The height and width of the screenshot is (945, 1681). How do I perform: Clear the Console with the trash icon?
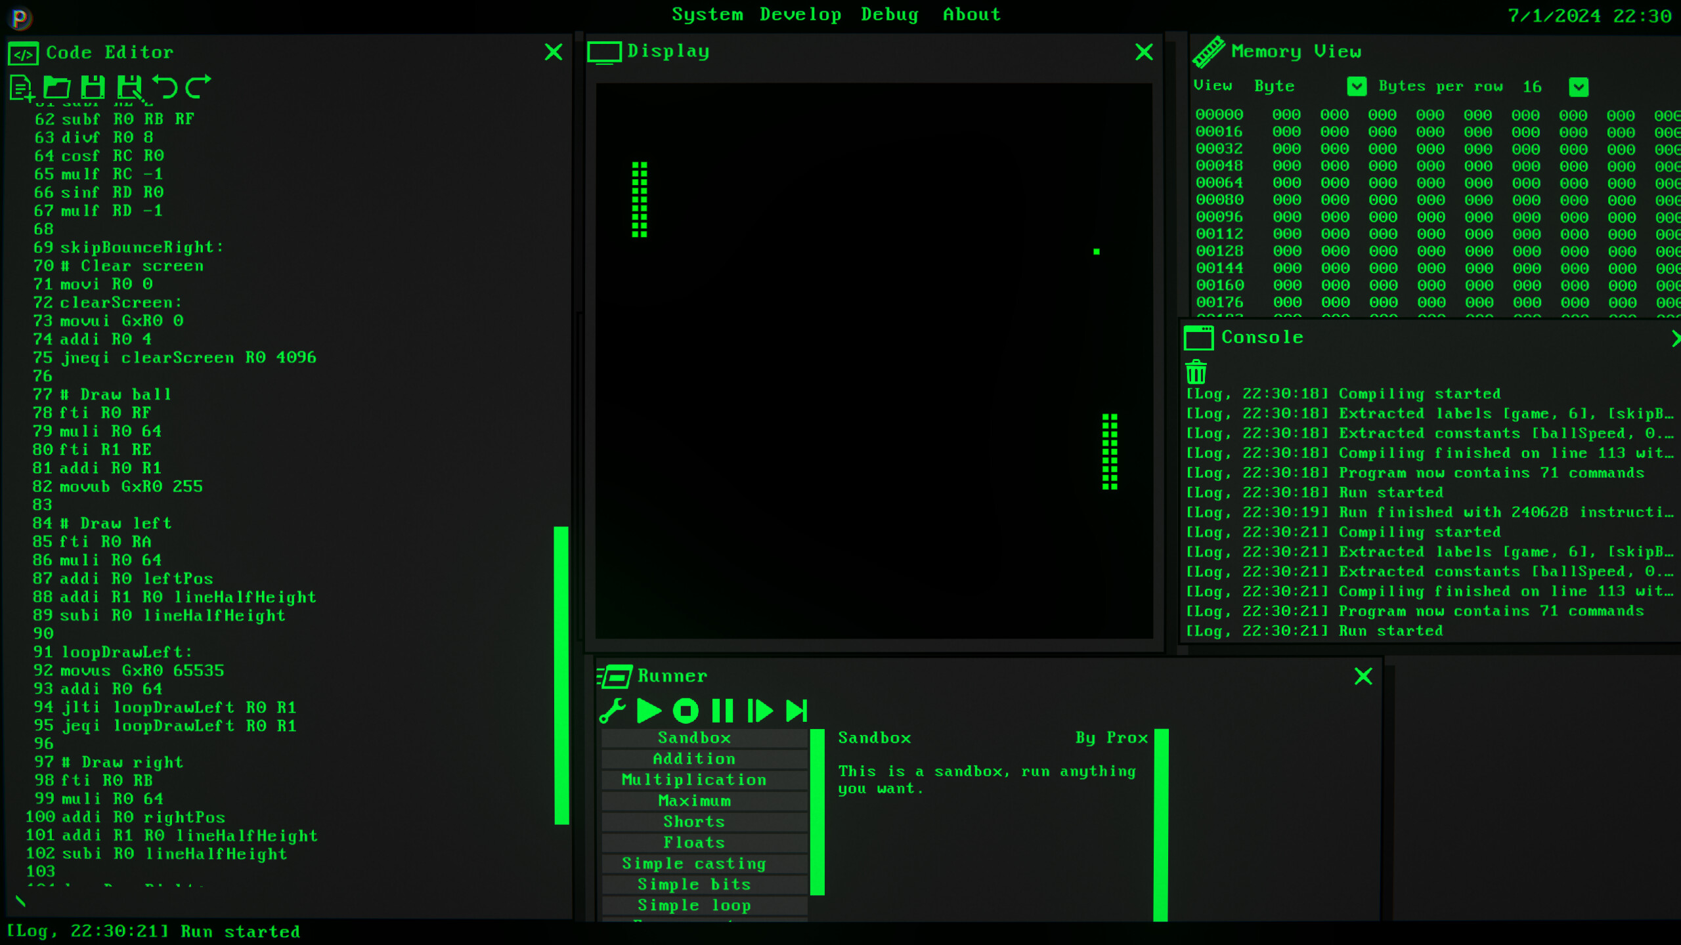pyautogui.click(x=1195, y=372)
